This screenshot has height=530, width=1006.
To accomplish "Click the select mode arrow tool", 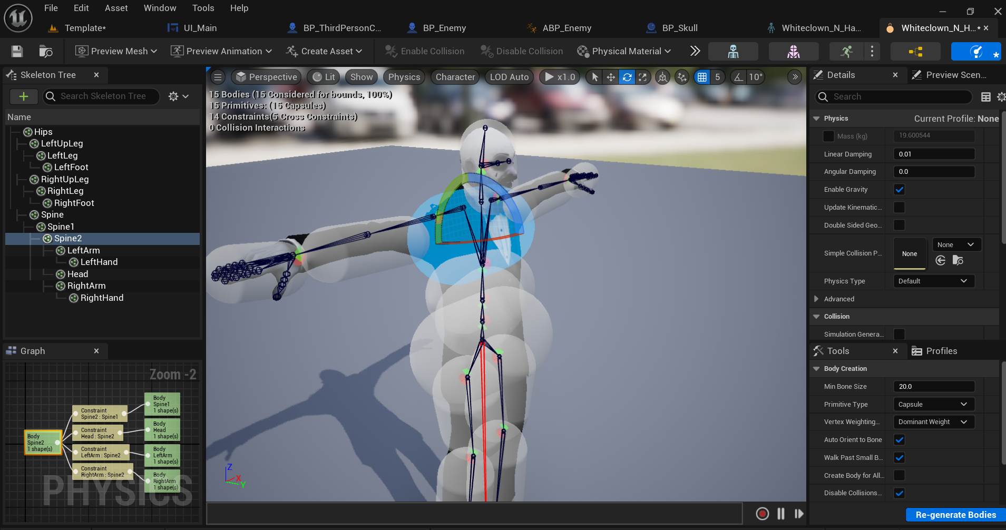I will [595, 77].
